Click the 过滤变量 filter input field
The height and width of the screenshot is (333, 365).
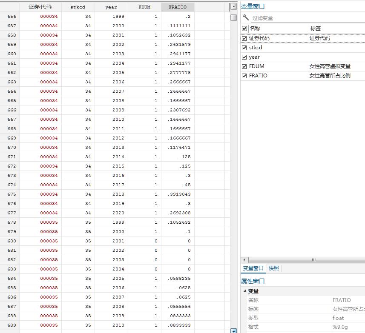(x=308, y=18)
